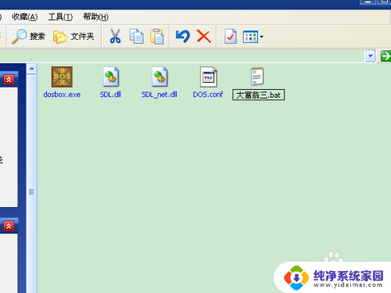Select the DOS.conf file icon
This screenshot has width=391, height=293.
[208, 77]
